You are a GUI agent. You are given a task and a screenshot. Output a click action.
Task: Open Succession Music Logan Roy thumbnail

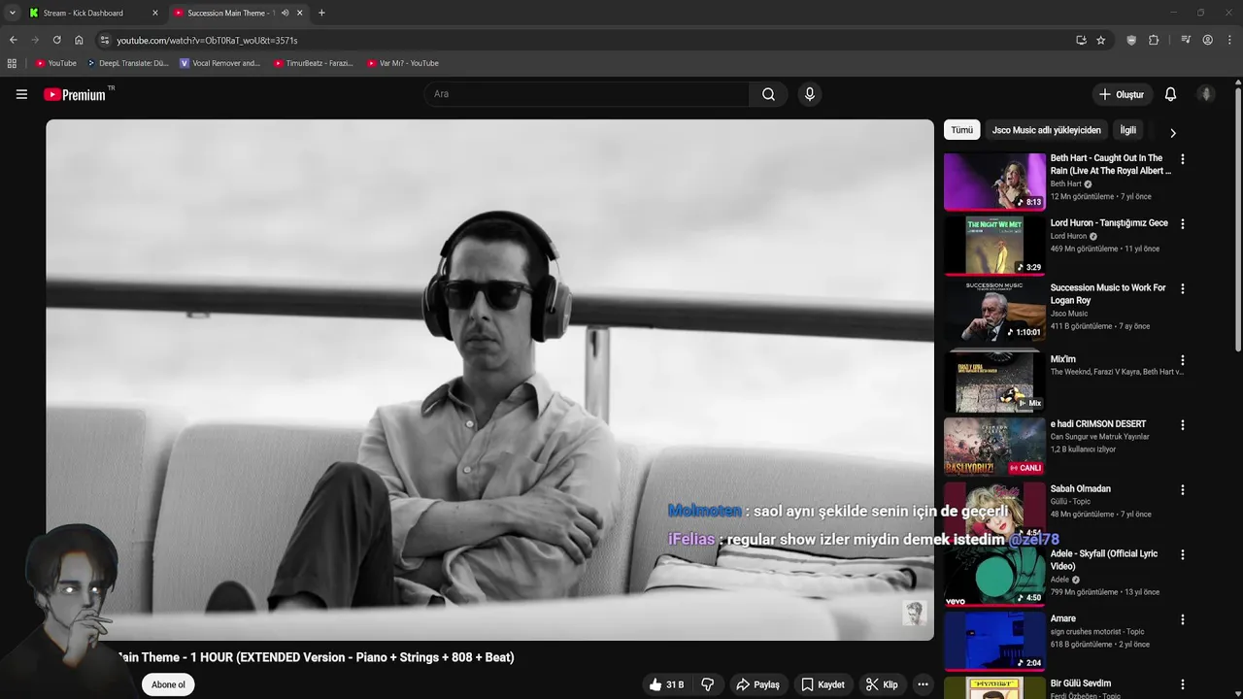click(x=994, y=311)
